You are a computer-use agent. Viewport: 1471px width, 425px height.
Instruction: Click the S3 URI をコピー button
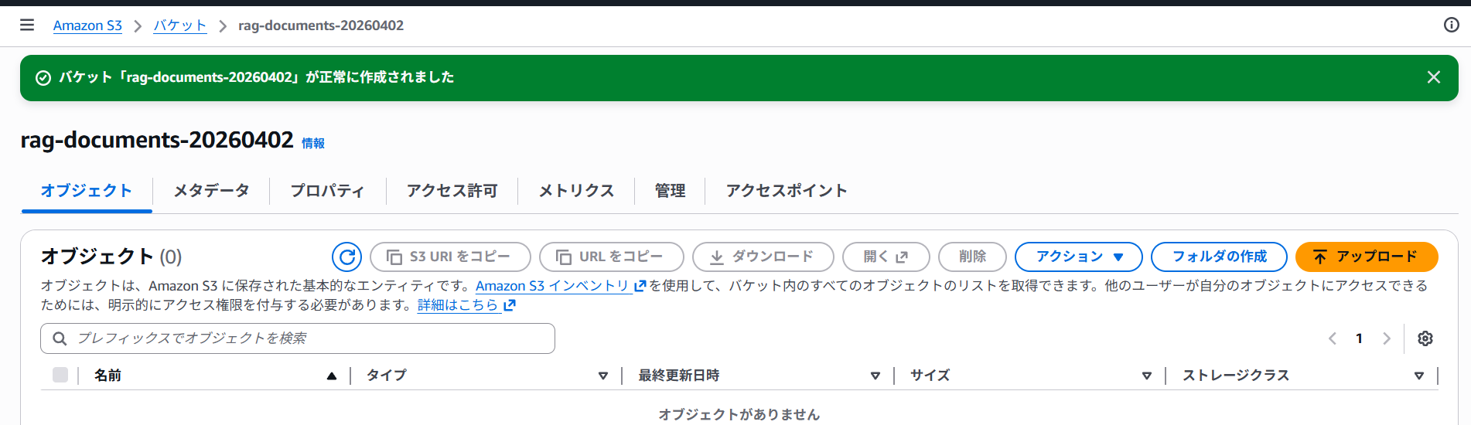pos(450,257)
